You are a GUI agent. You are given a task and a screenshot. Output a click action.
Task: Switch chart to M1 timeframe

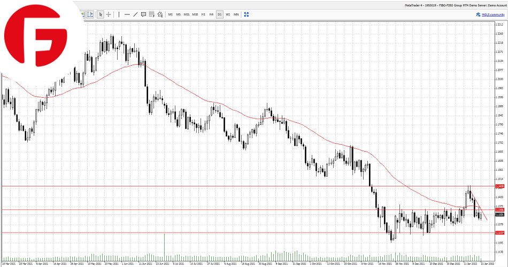(171, 14)
